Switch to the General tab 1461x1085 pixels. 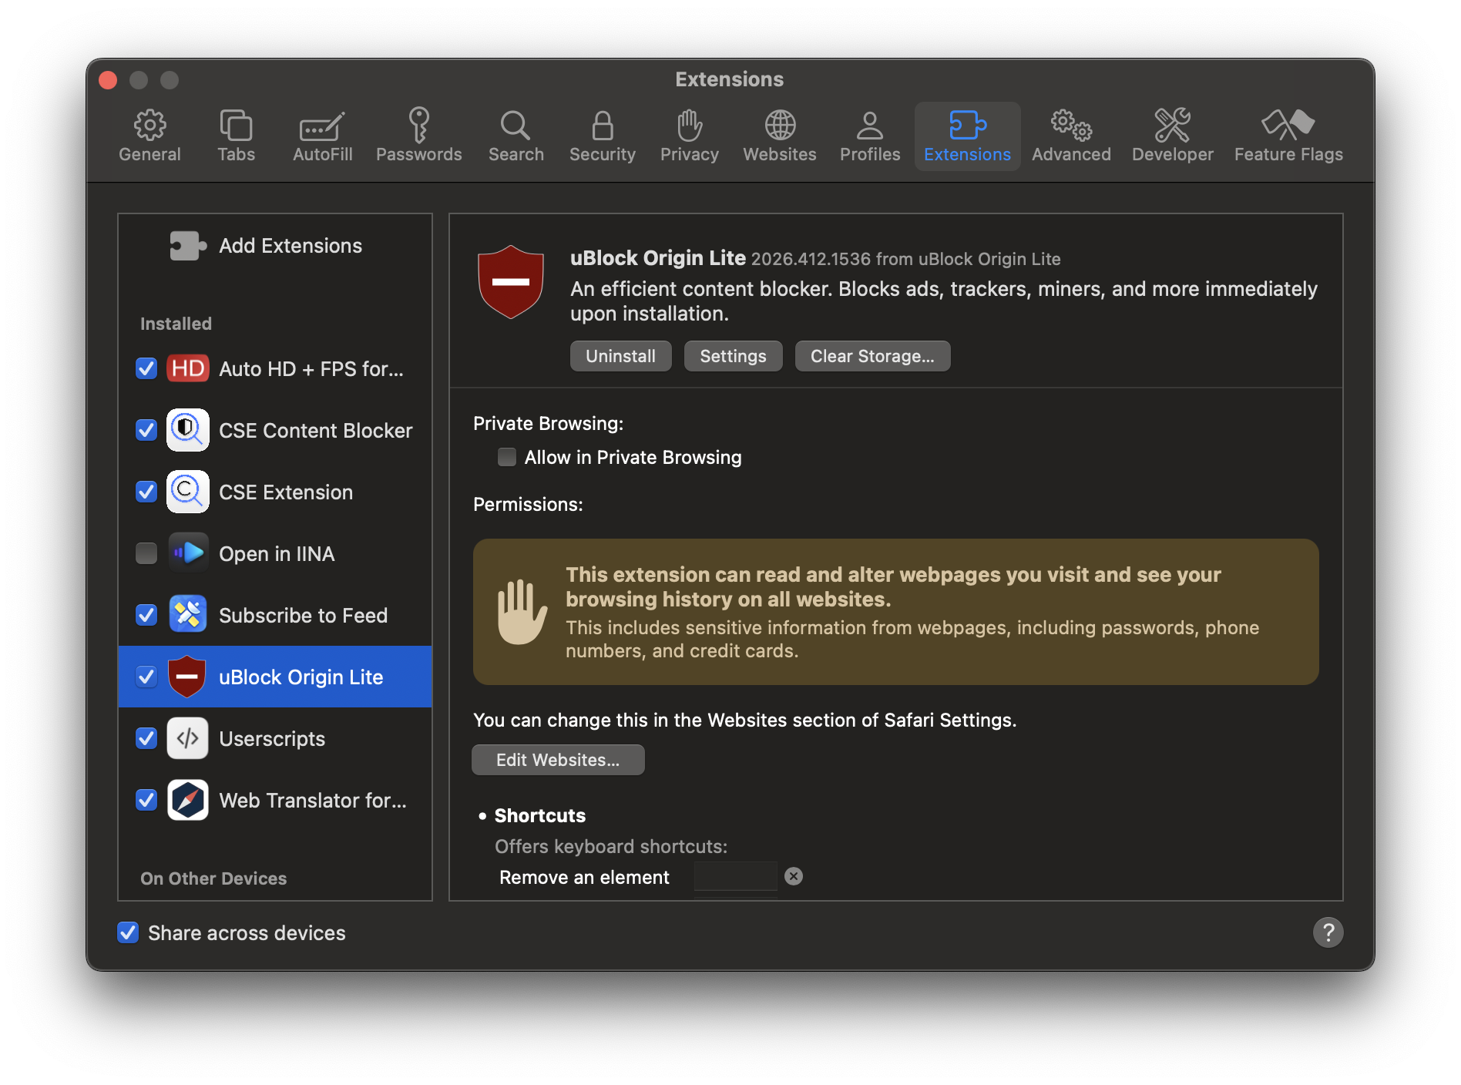(150, 135)
